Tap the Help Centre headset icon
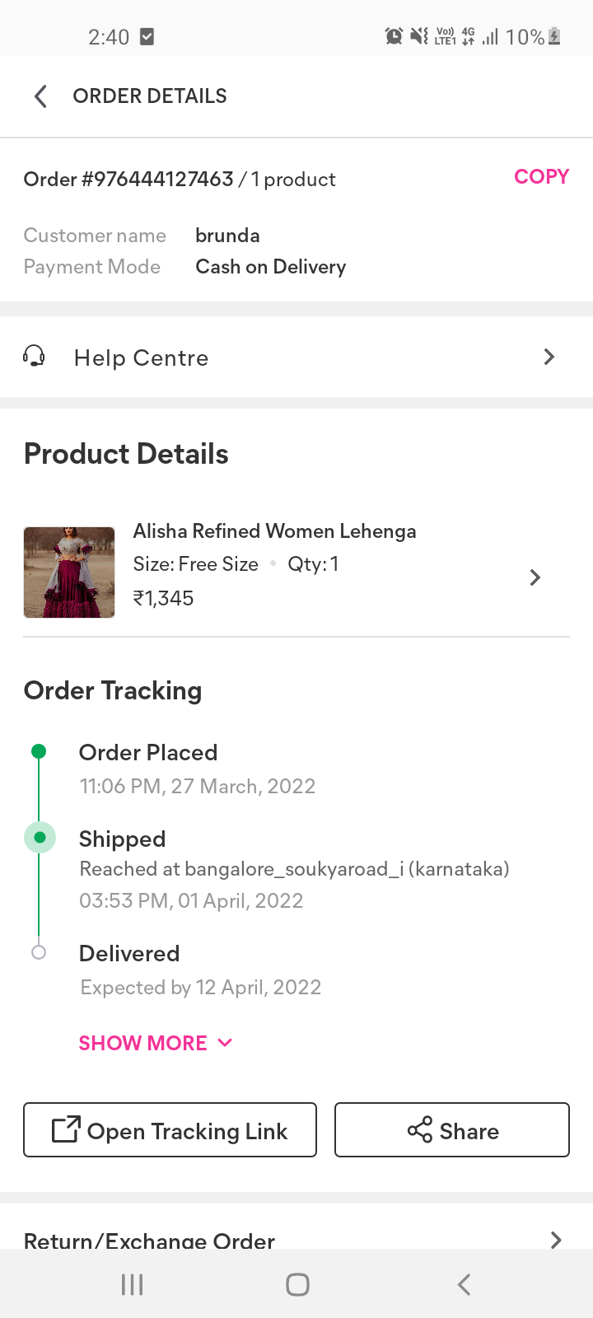Viewport: 593px width, 1318px height. 34,357
